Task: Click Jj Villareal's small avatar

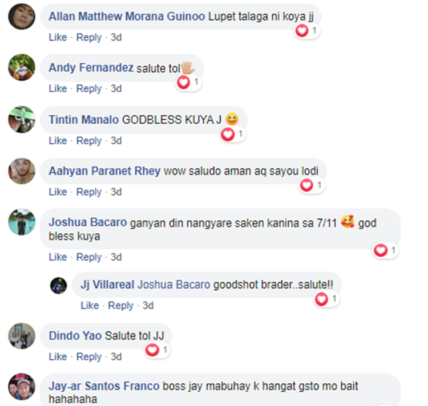Action: tap(58, 286)
